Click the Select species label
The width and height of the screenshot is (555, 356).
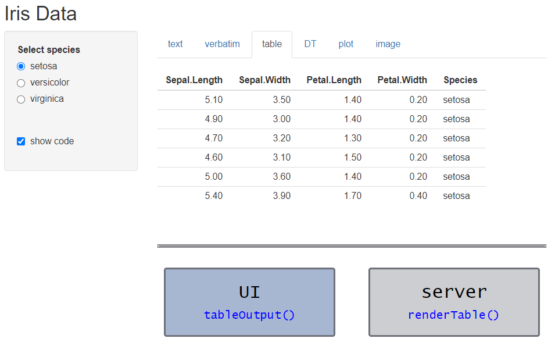click(49, 49)
